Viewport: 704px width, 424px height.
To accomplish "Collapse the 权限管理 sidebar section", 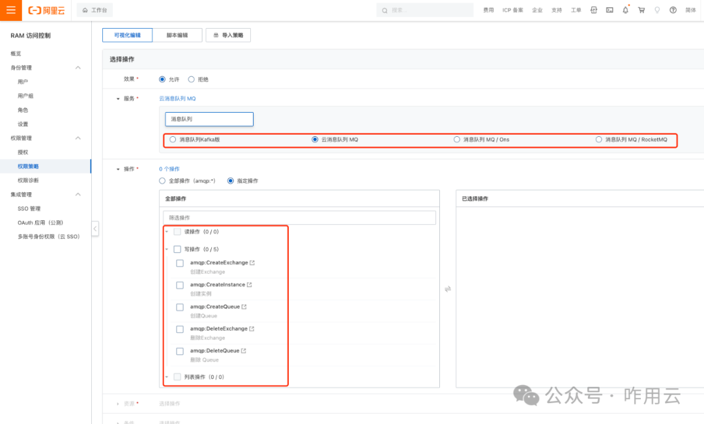I will pyautogui.click(x=78, y=138).
